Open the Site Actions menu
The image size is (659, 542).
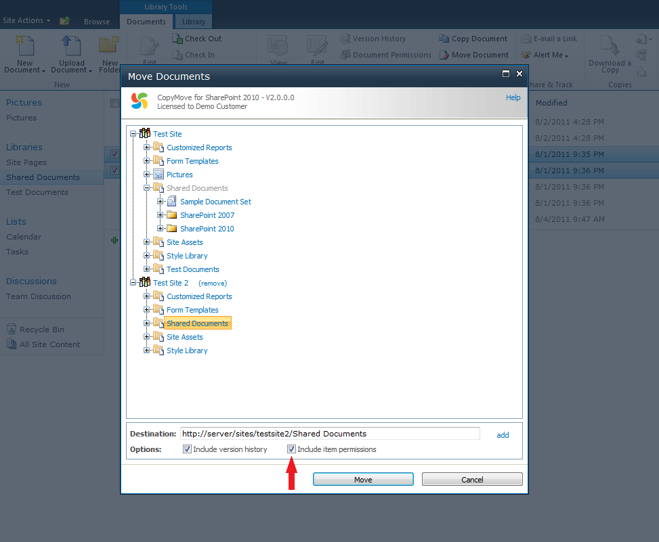point(26,20)
